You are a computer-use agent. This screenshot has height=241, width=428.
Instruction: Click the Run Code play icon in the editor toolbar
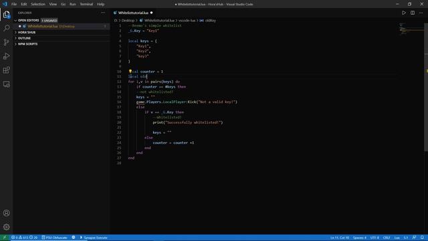(x=404, y=13)
